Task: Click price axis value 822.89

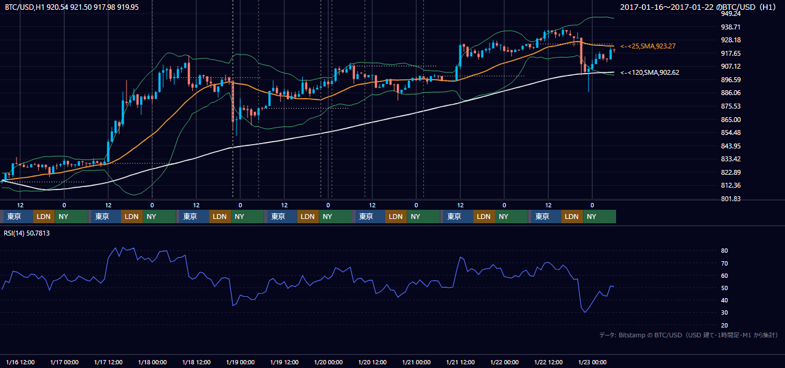Action: [730, 172]
